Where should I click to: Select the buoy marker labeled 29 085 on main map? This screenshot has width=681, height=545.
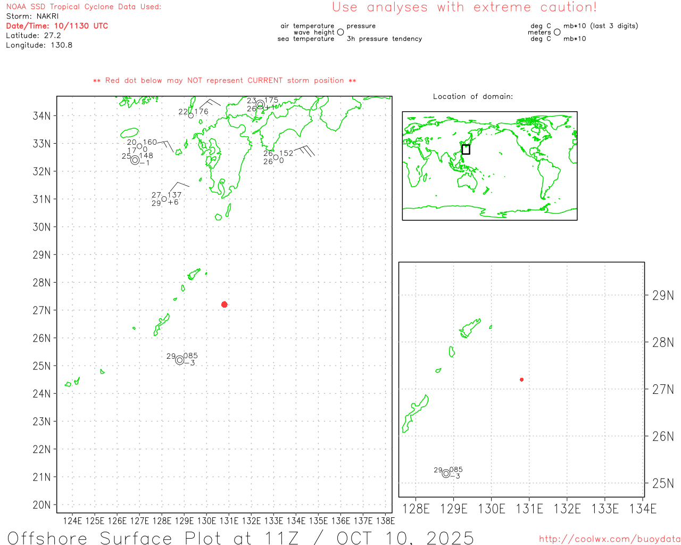point(180,360)
